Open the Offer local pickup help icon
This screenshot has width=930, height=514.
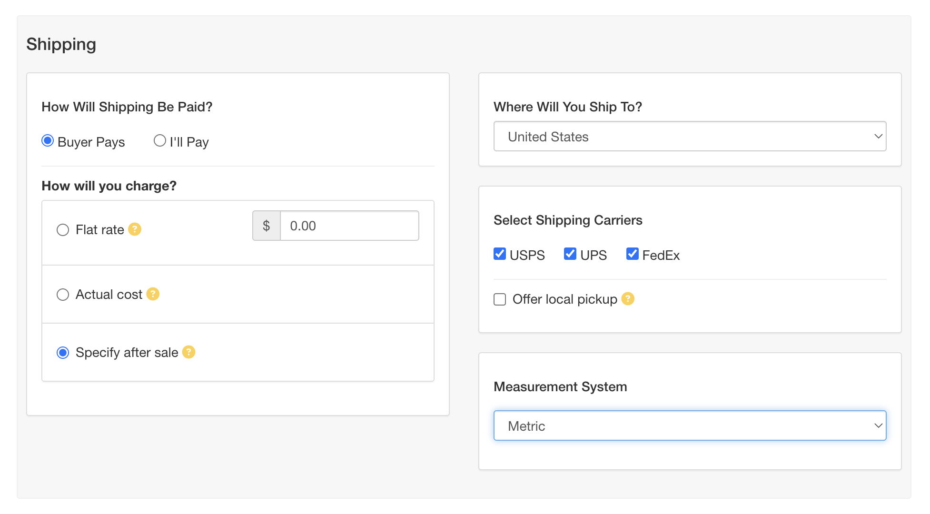pyautogui.click(x=628, y=299)
